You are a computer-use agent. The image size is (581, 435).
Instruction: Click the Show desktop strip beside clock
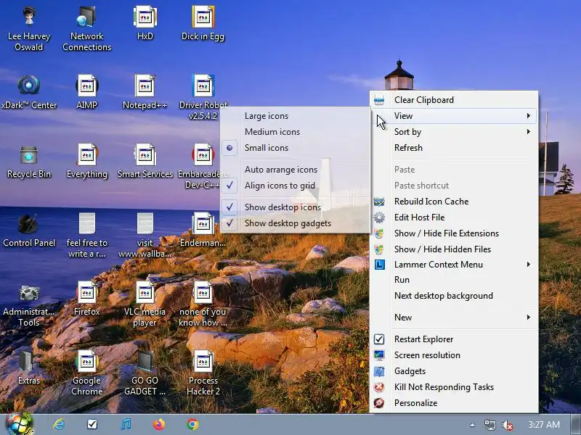[x=575, y=424]
